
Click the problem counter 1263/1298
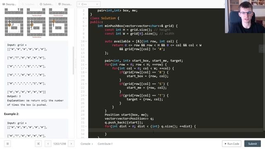(60, 144)
